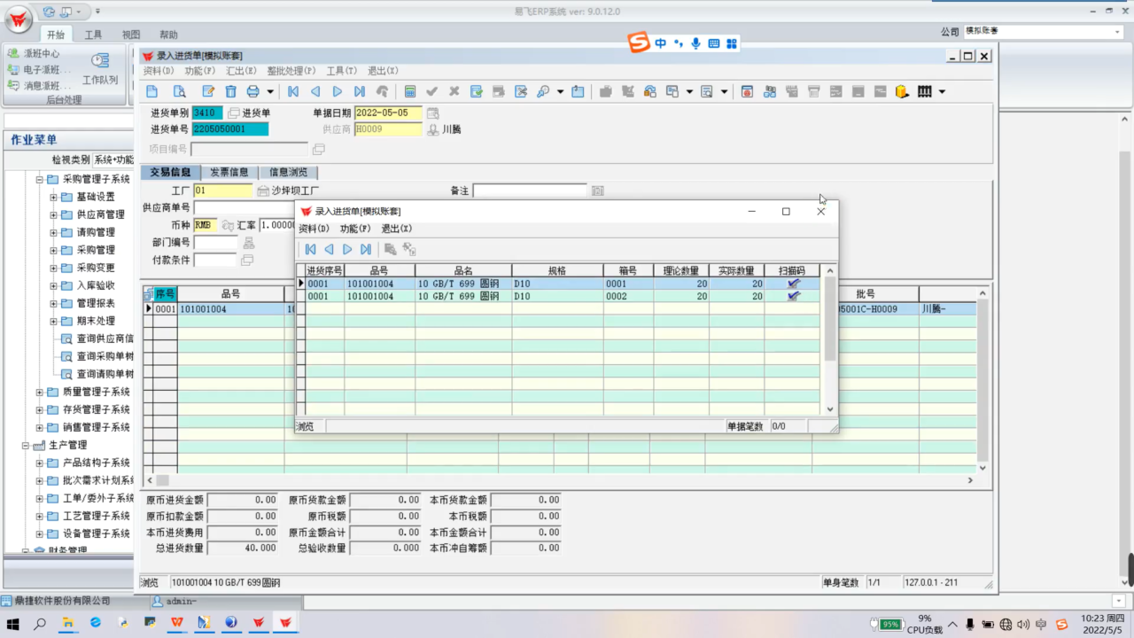Click the 部门编号 input field
1134x638 pixels.
click(216, 243)
